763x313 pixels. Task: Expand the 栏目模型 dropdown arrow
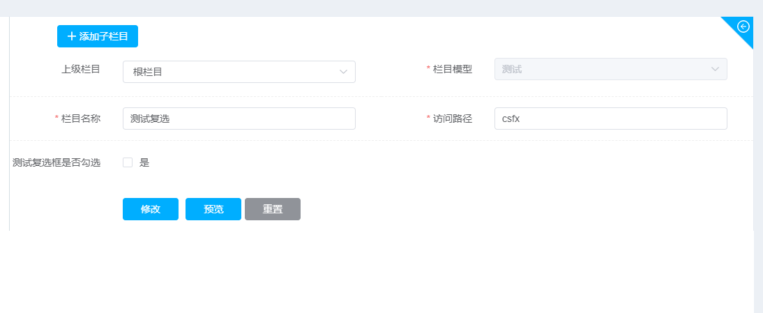[715, 69]
